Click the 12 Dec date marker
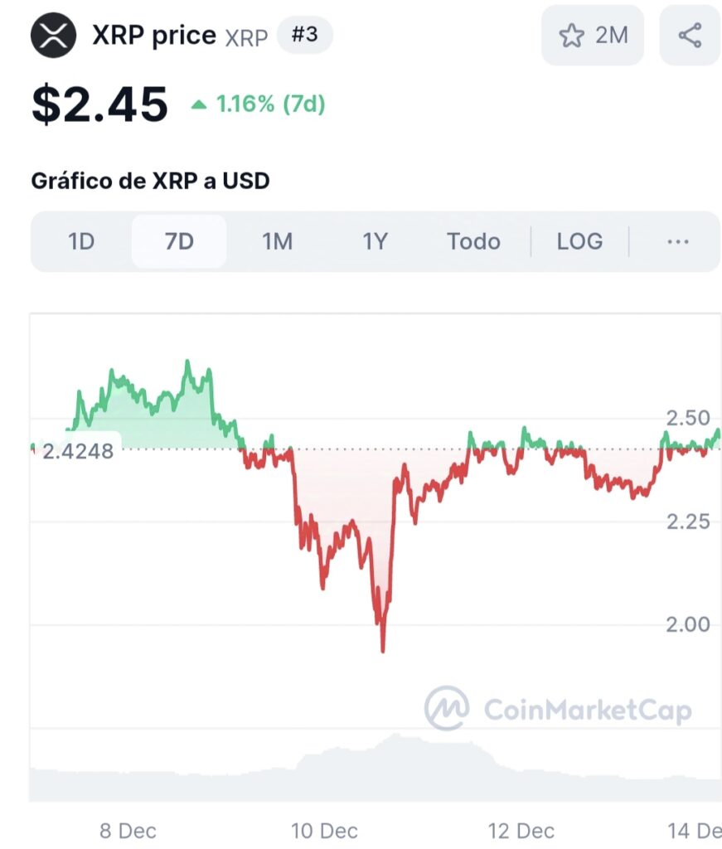Viewport: 722px width, 849px height. 521,830
